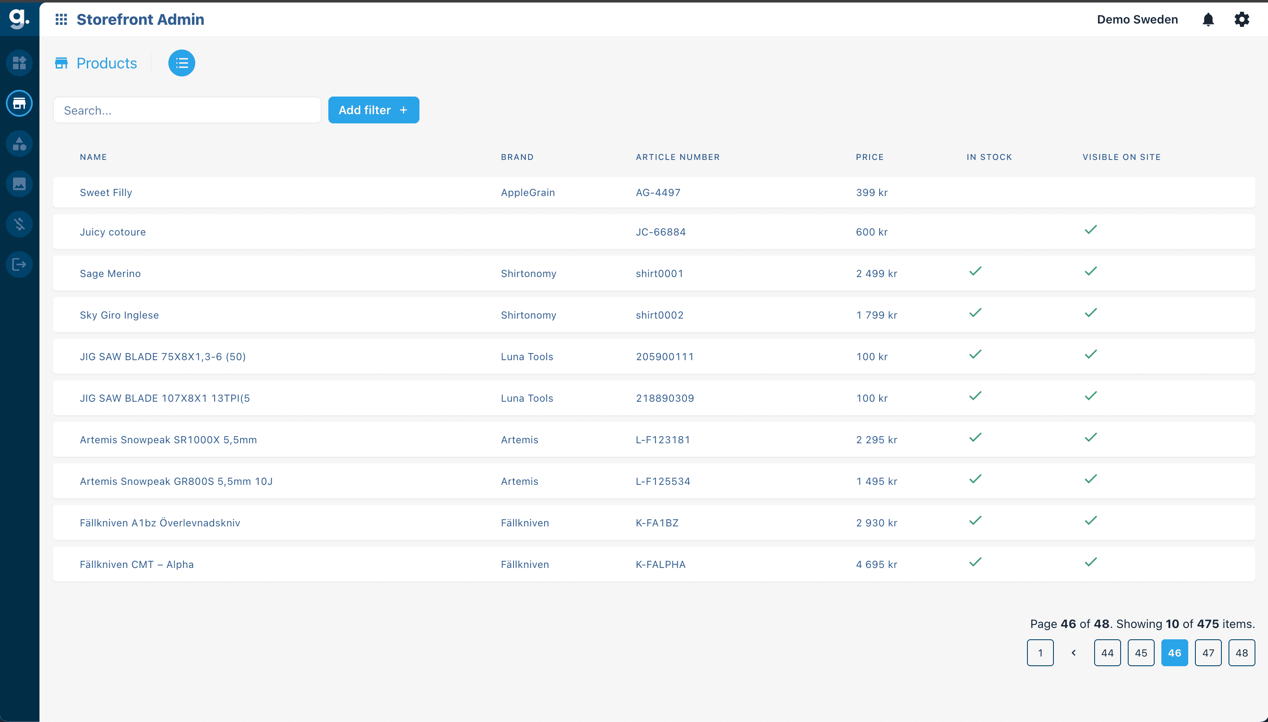Open settings gear in top bar
This screenshot has width=1268, height=722.
tap(1242, 19)
